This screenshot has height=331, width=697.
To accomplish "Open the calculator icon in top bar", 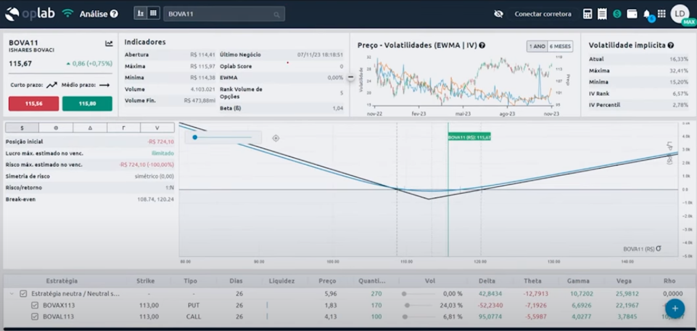I will click(x=588, y=14).
